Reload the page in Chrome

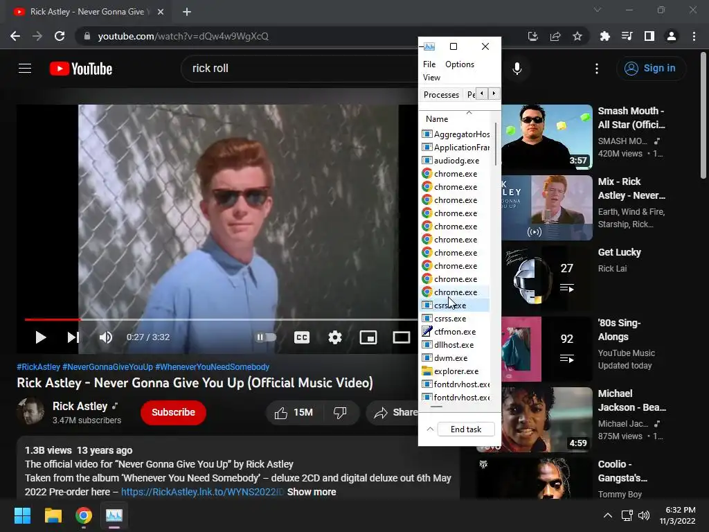click(x=60, y=36)
